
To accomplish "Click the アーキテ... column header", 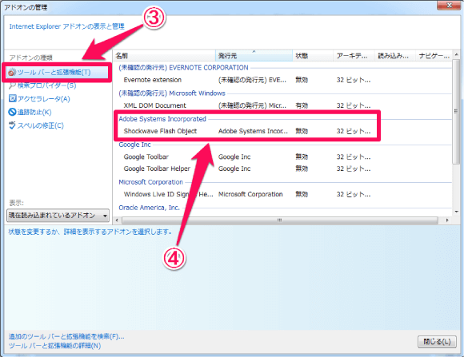I will pos(354,56).
